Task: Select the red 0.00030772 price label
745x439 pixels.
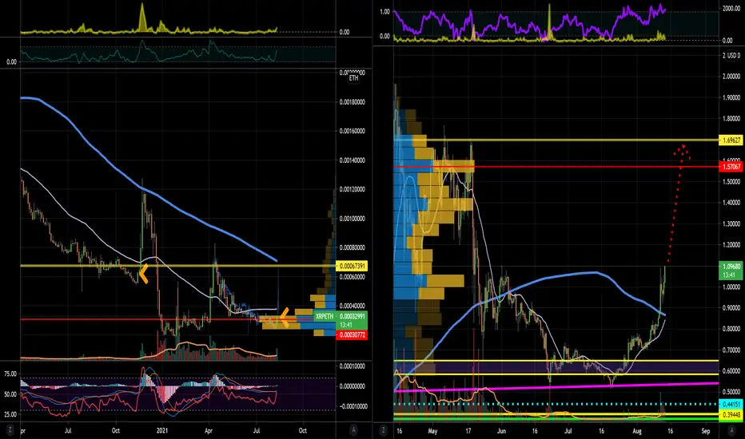Action: pos(352,335)
